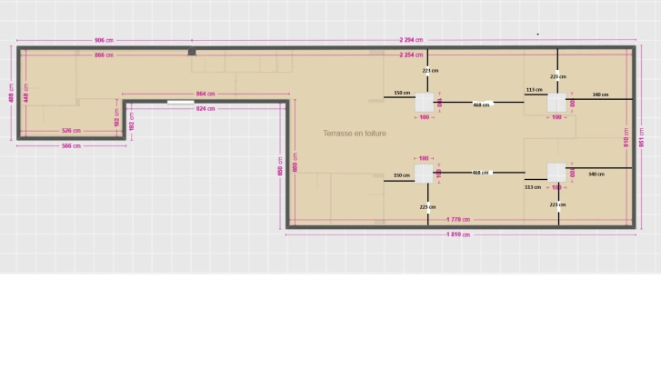Select the 824 cm dimension label
This screenshot has width=661, height=378.
tap(205, 109)
